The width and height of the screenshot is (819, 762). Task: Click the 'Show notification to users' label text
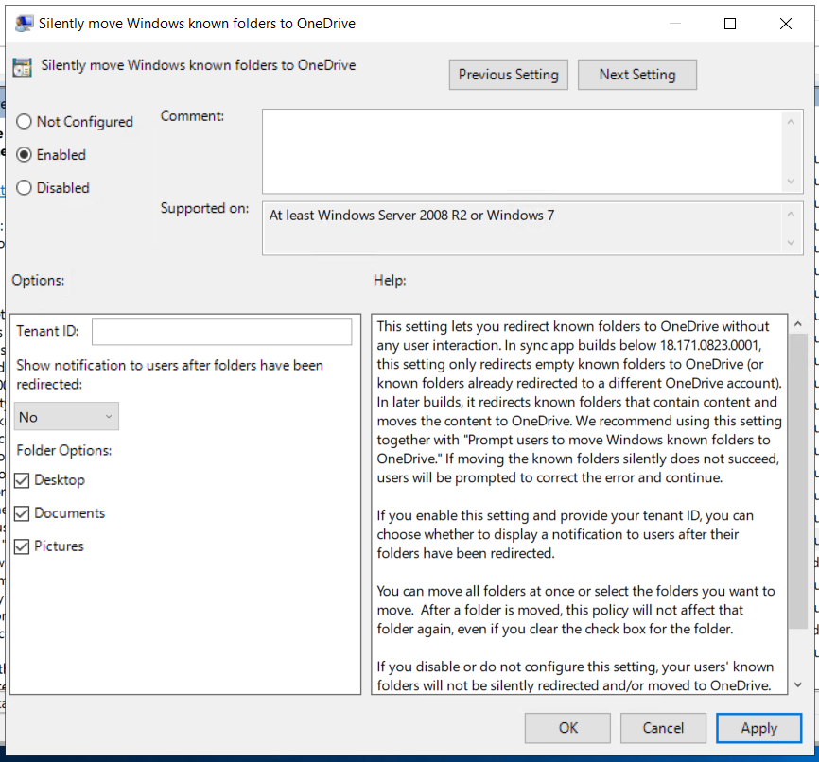pyautogui.click(x=169, y=374)
